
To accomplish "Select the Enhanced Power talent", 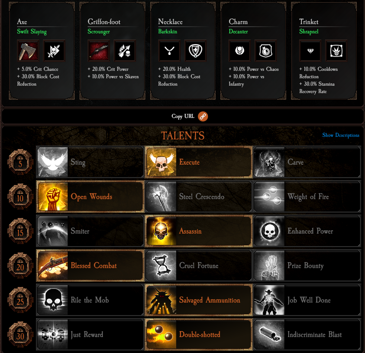I will click(x=307, y=231).
